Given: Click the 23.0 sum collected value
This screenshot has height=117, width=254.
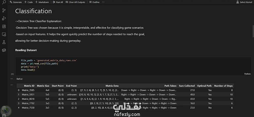Looking at the screenshot, I should pyautogui.click(x=192, y=108).
